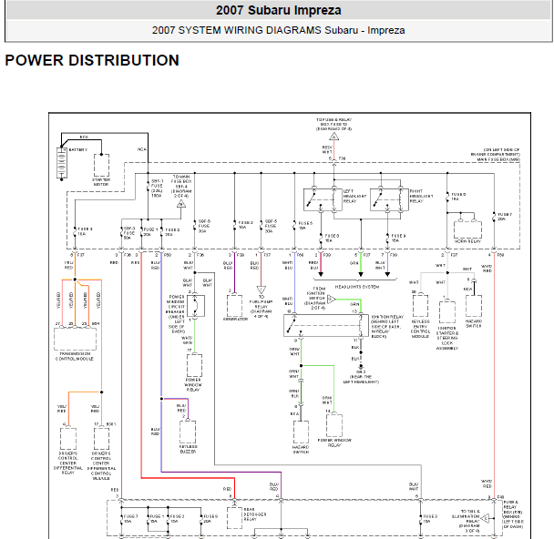Select the 2007 SYSTEM WIRING DIAGRAMS subtitle
This screenshot has width=554, height=539.
279,30
